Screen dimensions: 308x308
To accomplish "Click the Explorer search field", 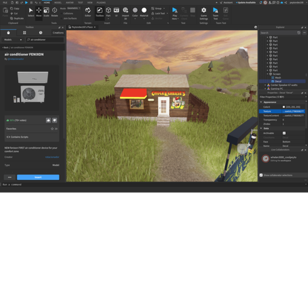I will pos(278,32).
